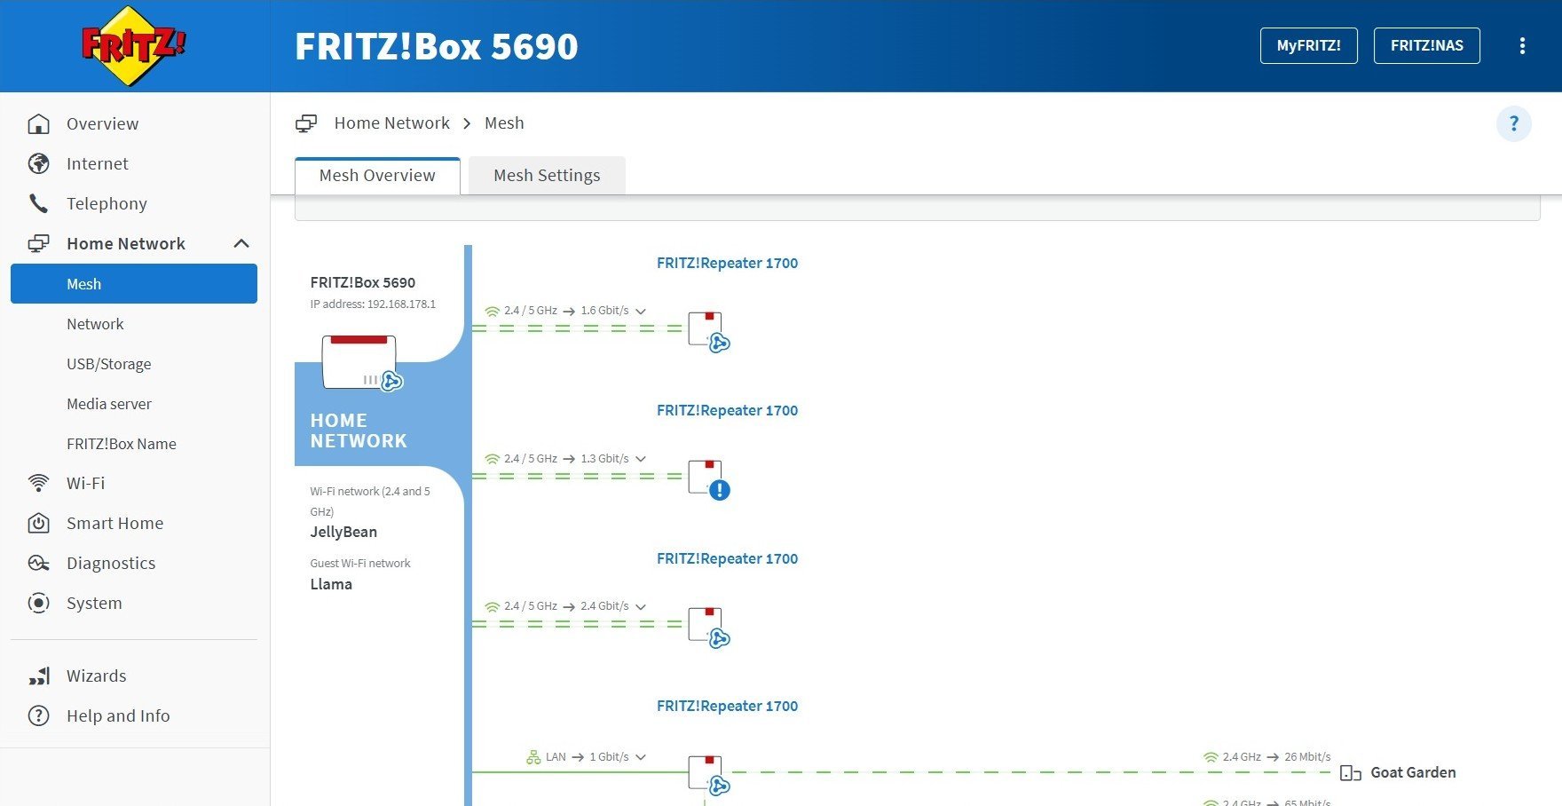Click the Wi-Fi signal icon in sidebar
This screenshot has width=1562, height=806.
click(x=38, y=483)
